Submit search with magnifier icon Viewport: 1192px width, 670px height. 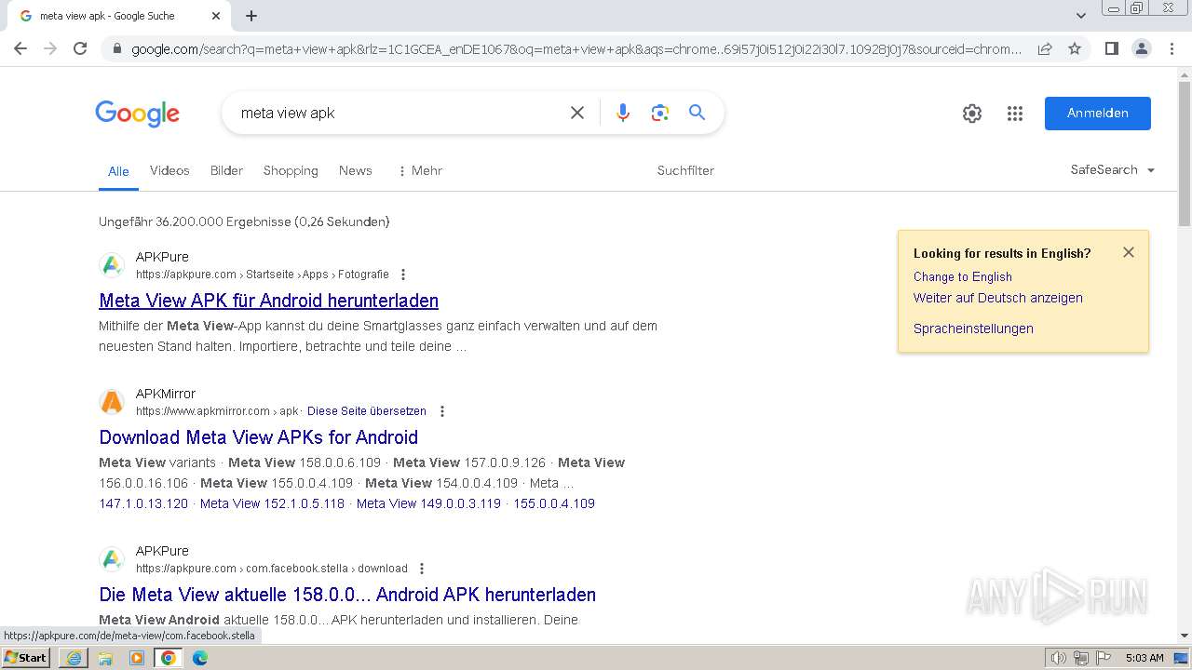click(x=697, y=113)
